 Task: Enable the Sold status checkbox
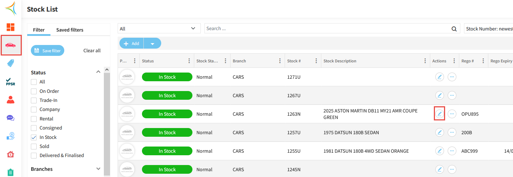tap(34, 147)
